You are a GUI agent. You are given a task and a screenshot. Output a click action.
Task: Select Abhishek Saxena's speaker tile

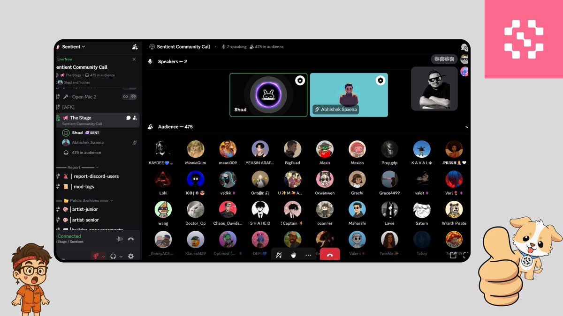[x=349, y=95]
